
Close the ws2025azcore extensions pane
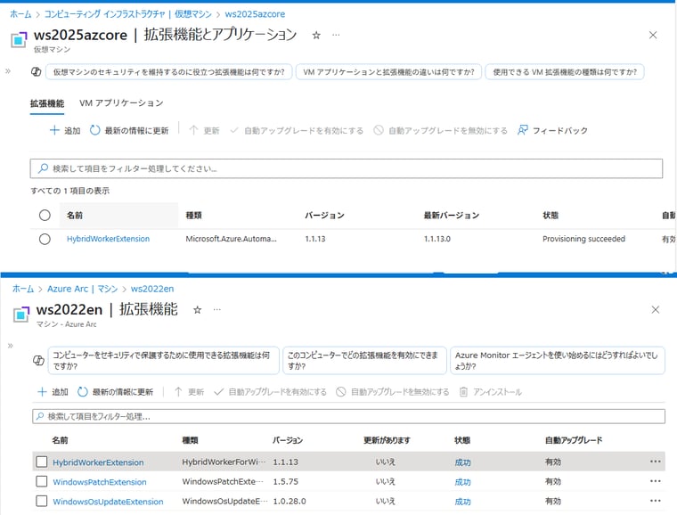pyautogui.click(x=653, y=35)
